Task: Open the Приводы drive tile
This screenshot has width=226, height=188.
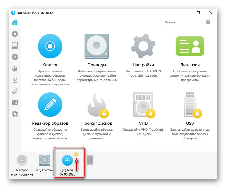Action: [96, 46]
